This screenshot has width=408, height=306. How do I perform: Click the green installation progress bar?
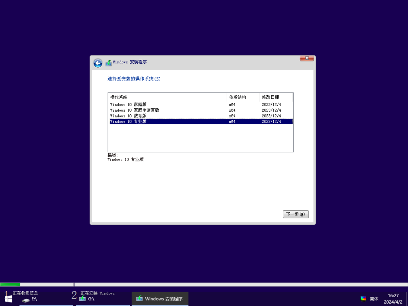(10, 284)
